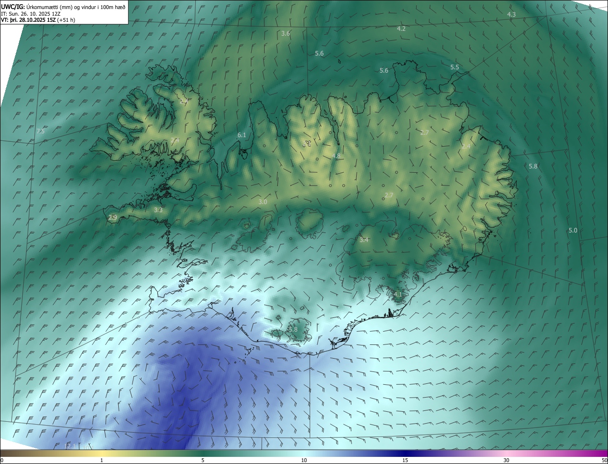Select the initial time 'IT: Sun. 26. 10. 2025 12Z'

(x=30, y=13)
